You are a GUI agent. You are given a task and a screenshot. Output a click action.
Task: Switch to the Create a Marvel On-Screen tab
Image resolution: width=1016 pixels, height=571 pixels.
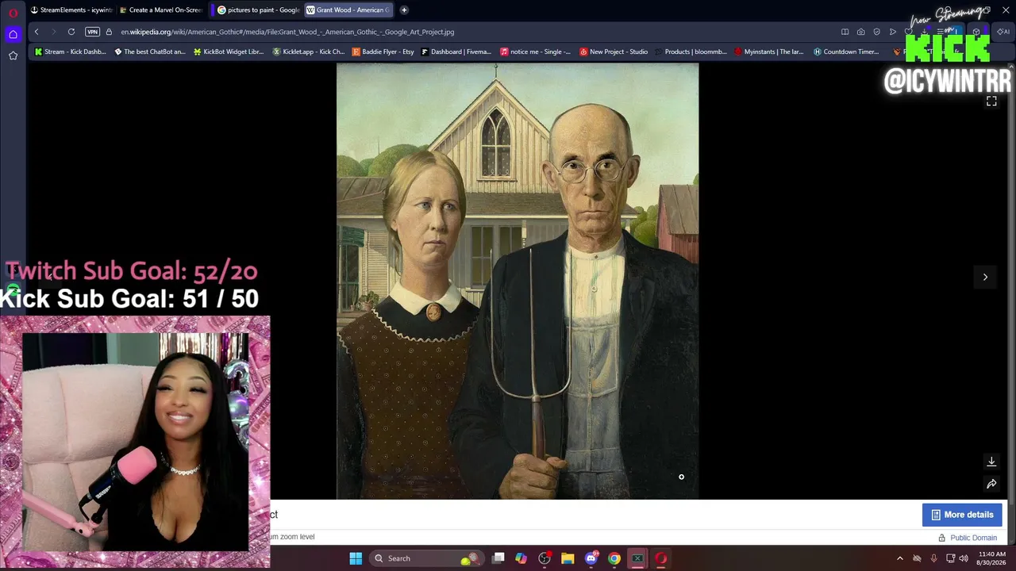(161, 10)
